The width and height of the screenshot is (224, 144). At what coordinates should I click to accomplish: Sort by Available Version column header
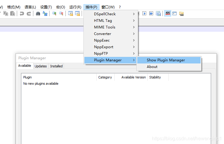coord(131,77)
